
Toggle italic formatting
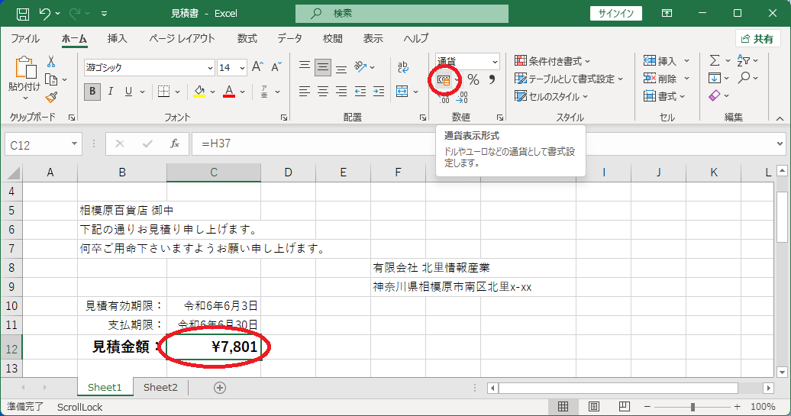click(111, 92)
